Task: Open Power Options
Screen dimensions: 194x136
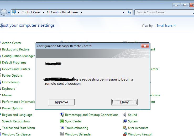Action: pos(12,108)
